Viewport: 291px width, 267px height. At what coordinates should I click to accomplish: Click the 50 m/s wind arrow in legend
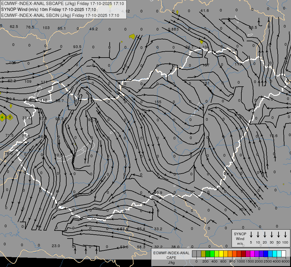click(x=279, y=235)
